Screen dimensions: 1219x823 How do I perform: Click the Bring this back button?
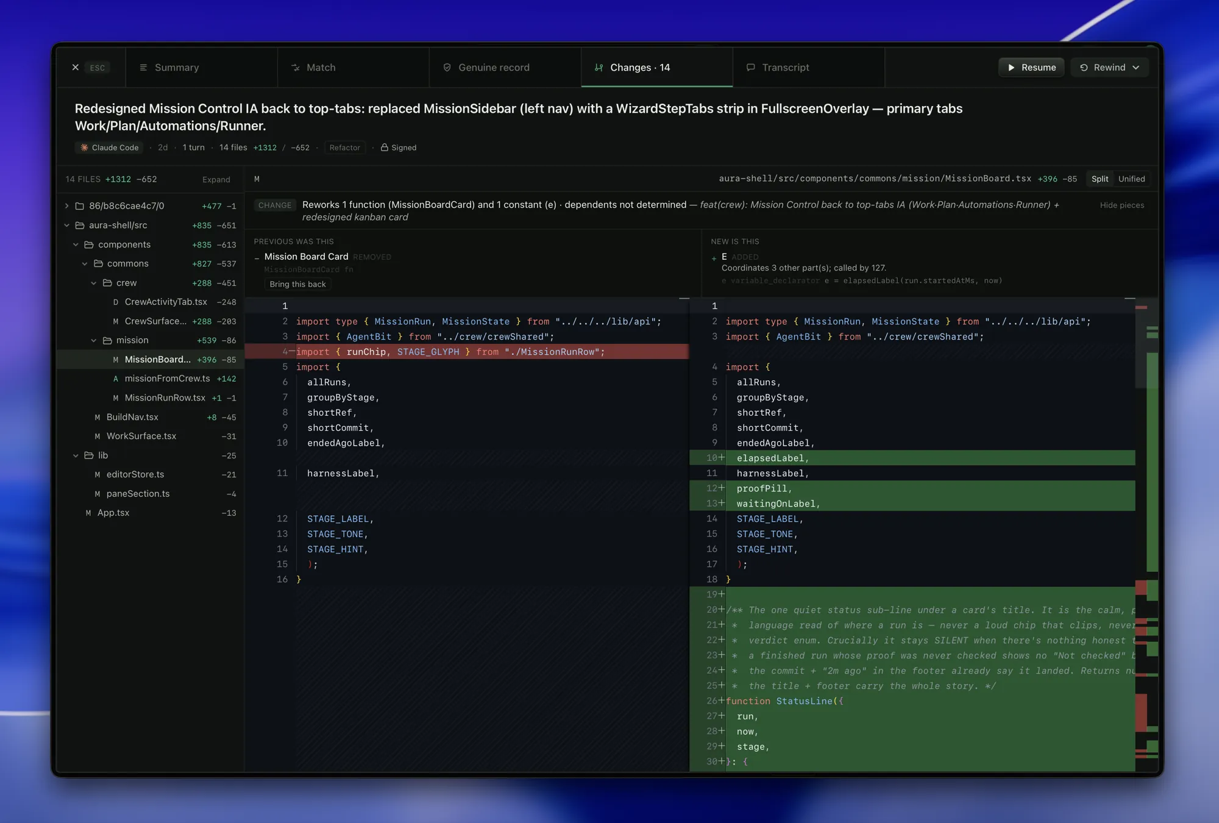pyautogui.click(x=297, y=284)
